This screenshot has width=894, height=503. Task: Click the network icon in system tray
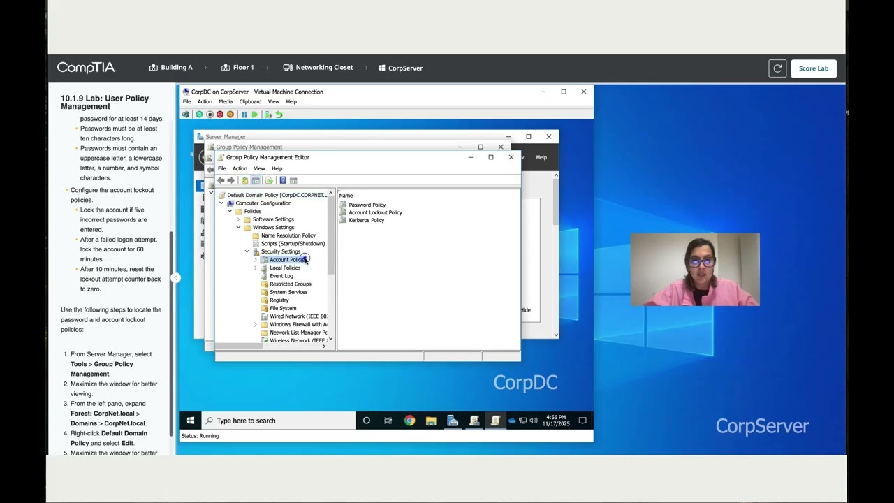[x=522, y=421]
